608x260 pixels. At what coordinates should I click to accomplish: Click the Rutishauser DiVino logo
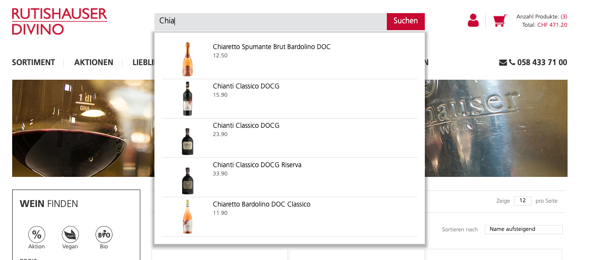click(59, 21)
